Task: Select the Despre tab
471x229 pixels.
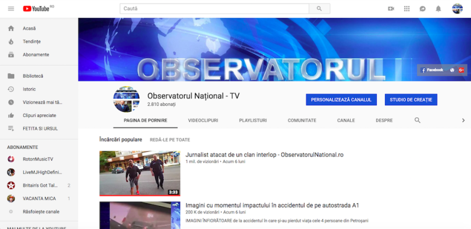Action: (384, 121)
